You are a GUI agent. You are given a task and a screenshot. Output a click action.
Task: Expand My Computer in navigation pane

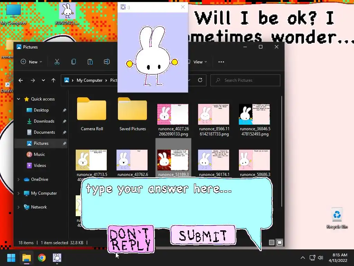pos(19,193)
